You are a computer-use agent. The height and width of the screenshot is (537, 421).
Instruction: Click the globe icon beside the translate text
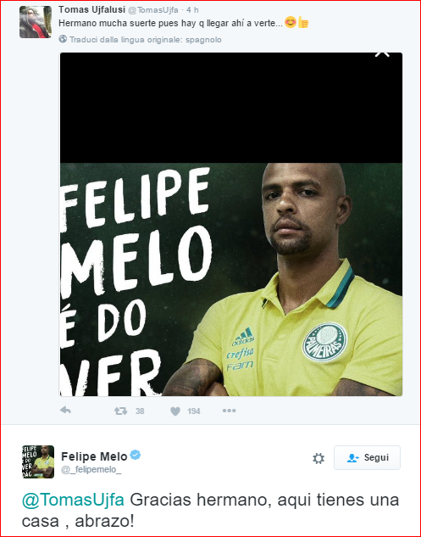click(x=63, y=39)
